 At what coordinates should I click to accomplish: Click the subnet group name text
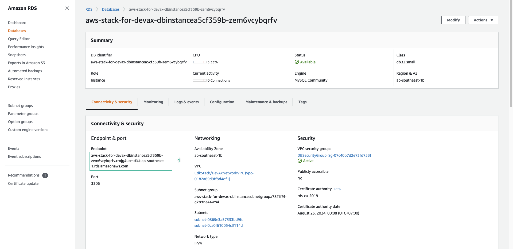pos(240,199)
